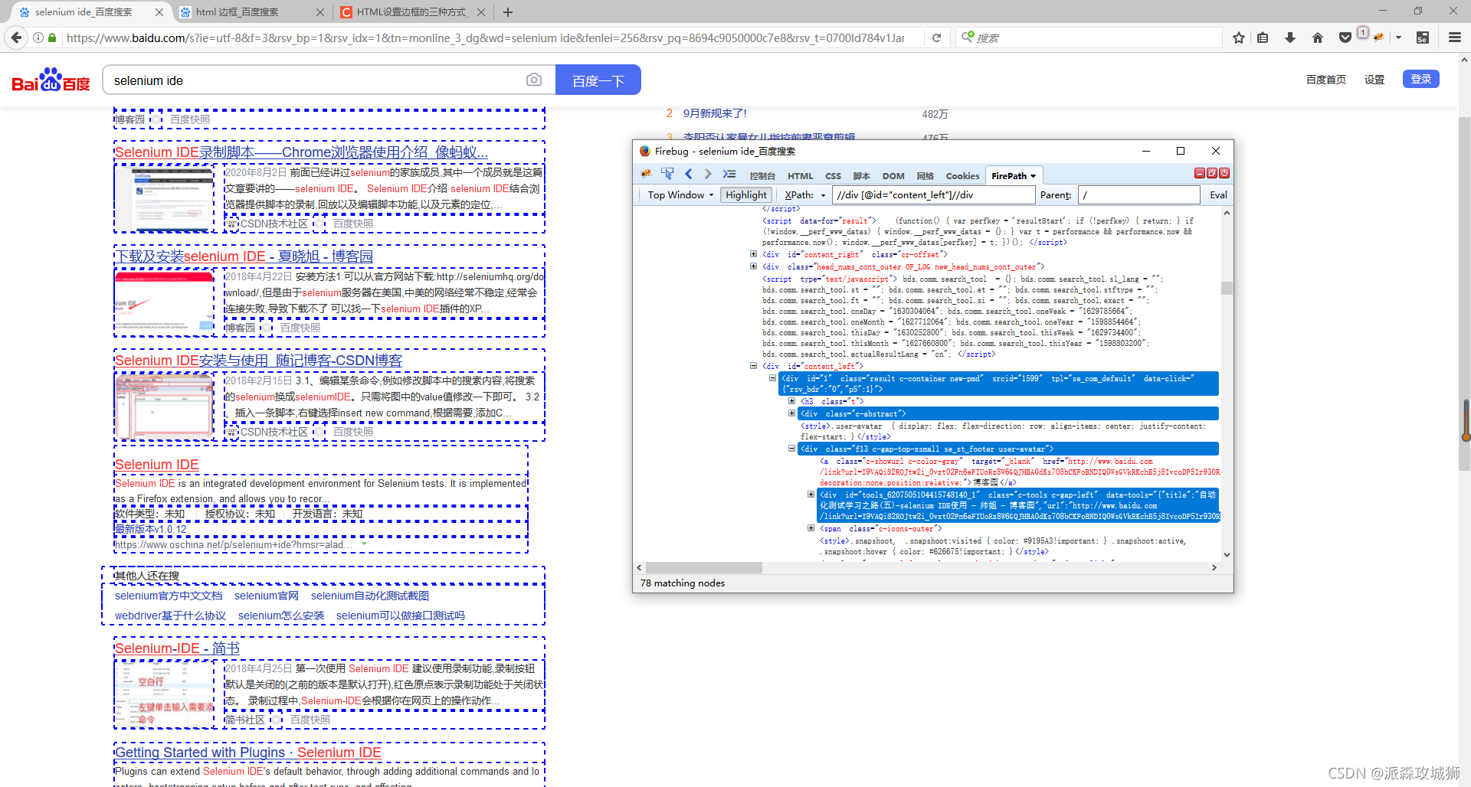The width and height of the screenshot is (1471, 787).
Task: Switch to the HTML panel tab
Action: (800, 176)
